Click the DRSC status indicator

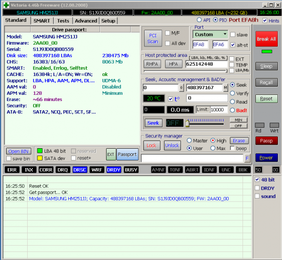point(80,170)
